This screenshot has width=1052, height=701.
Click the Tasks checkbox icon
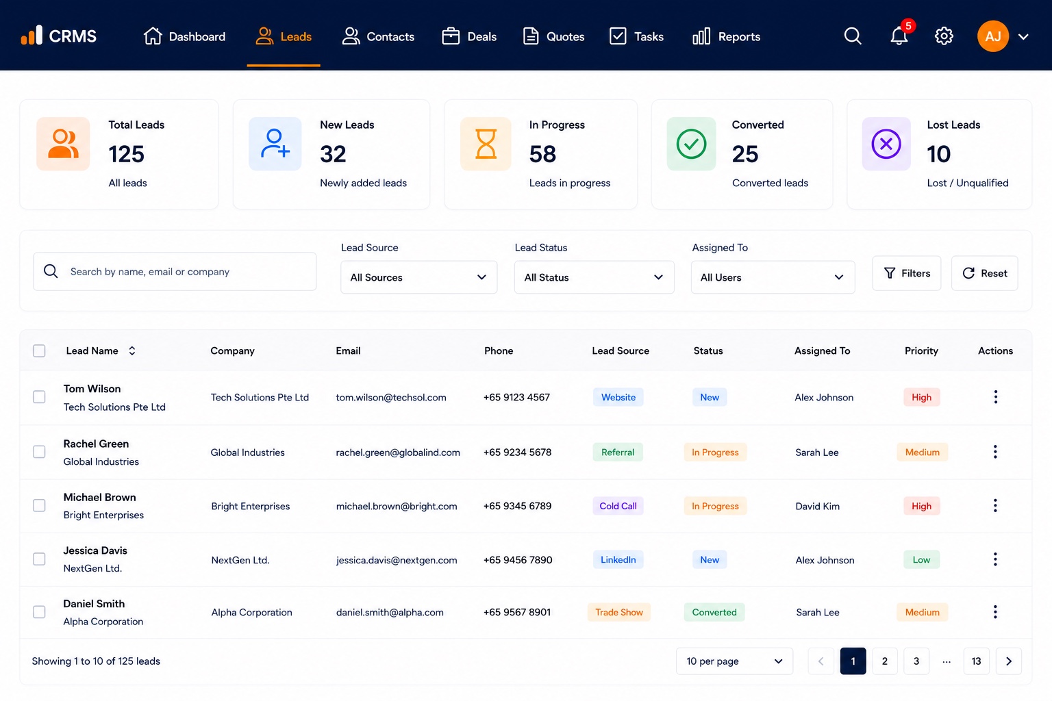point(618,36)
